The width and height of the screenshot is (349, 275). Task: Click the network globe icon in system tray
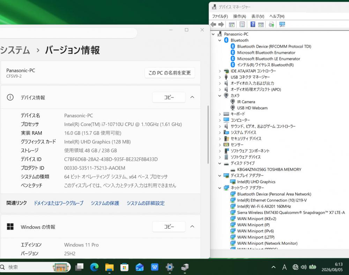click(x=295, y=267)
